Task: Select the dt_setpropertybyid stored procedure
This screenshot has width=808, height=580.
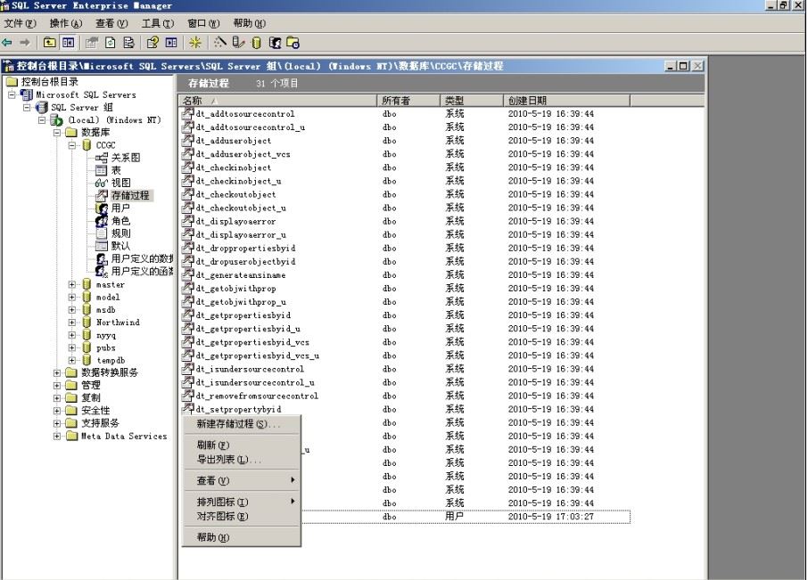Action: 239,410
